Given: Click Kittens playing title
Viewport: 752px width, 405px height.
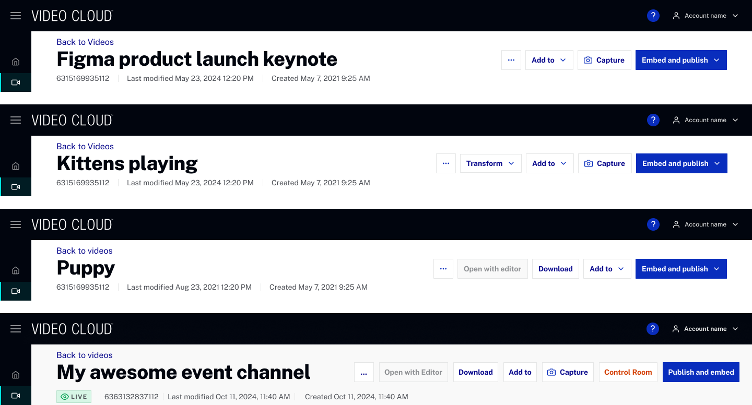Looking at the screenshot, I should [x=127, y=164].
